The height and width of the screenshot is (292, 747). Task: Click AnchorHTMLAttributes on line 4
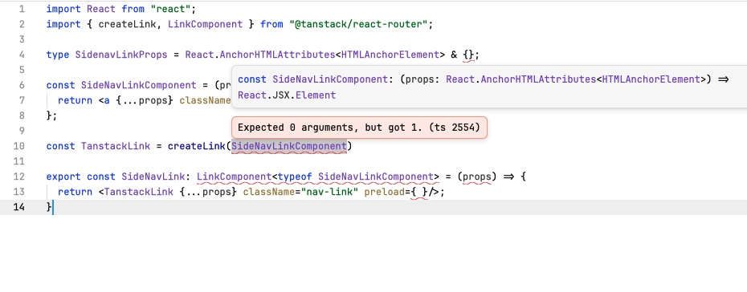[277, 55]
